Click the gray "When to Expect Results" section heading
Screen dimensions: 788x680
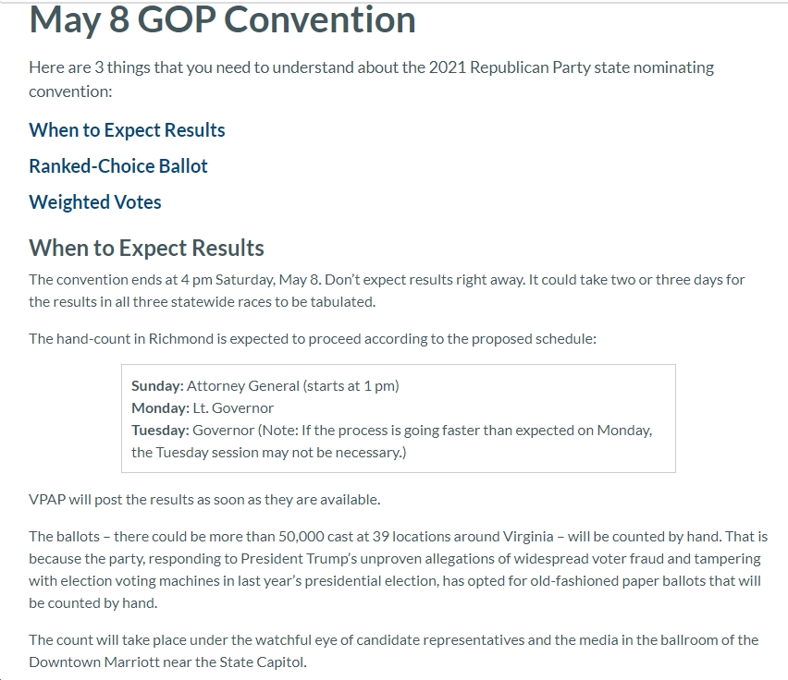click(146, 248)
